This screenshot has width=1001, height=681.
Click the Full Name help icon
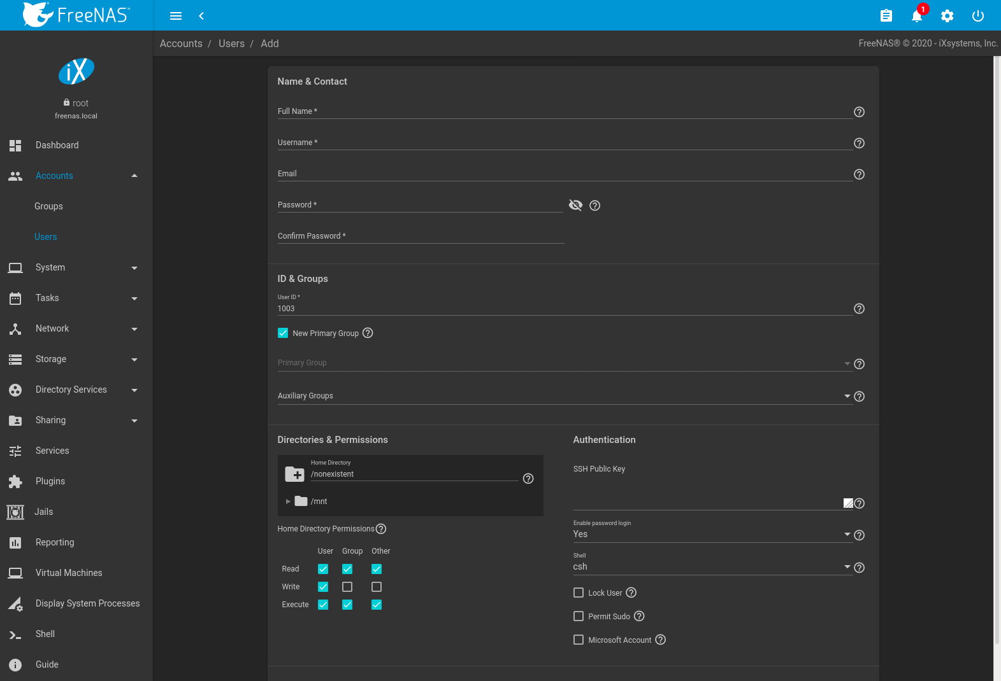(859, 112)
